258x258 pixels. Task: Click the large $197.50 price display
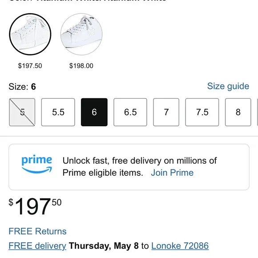coord(35,206)
